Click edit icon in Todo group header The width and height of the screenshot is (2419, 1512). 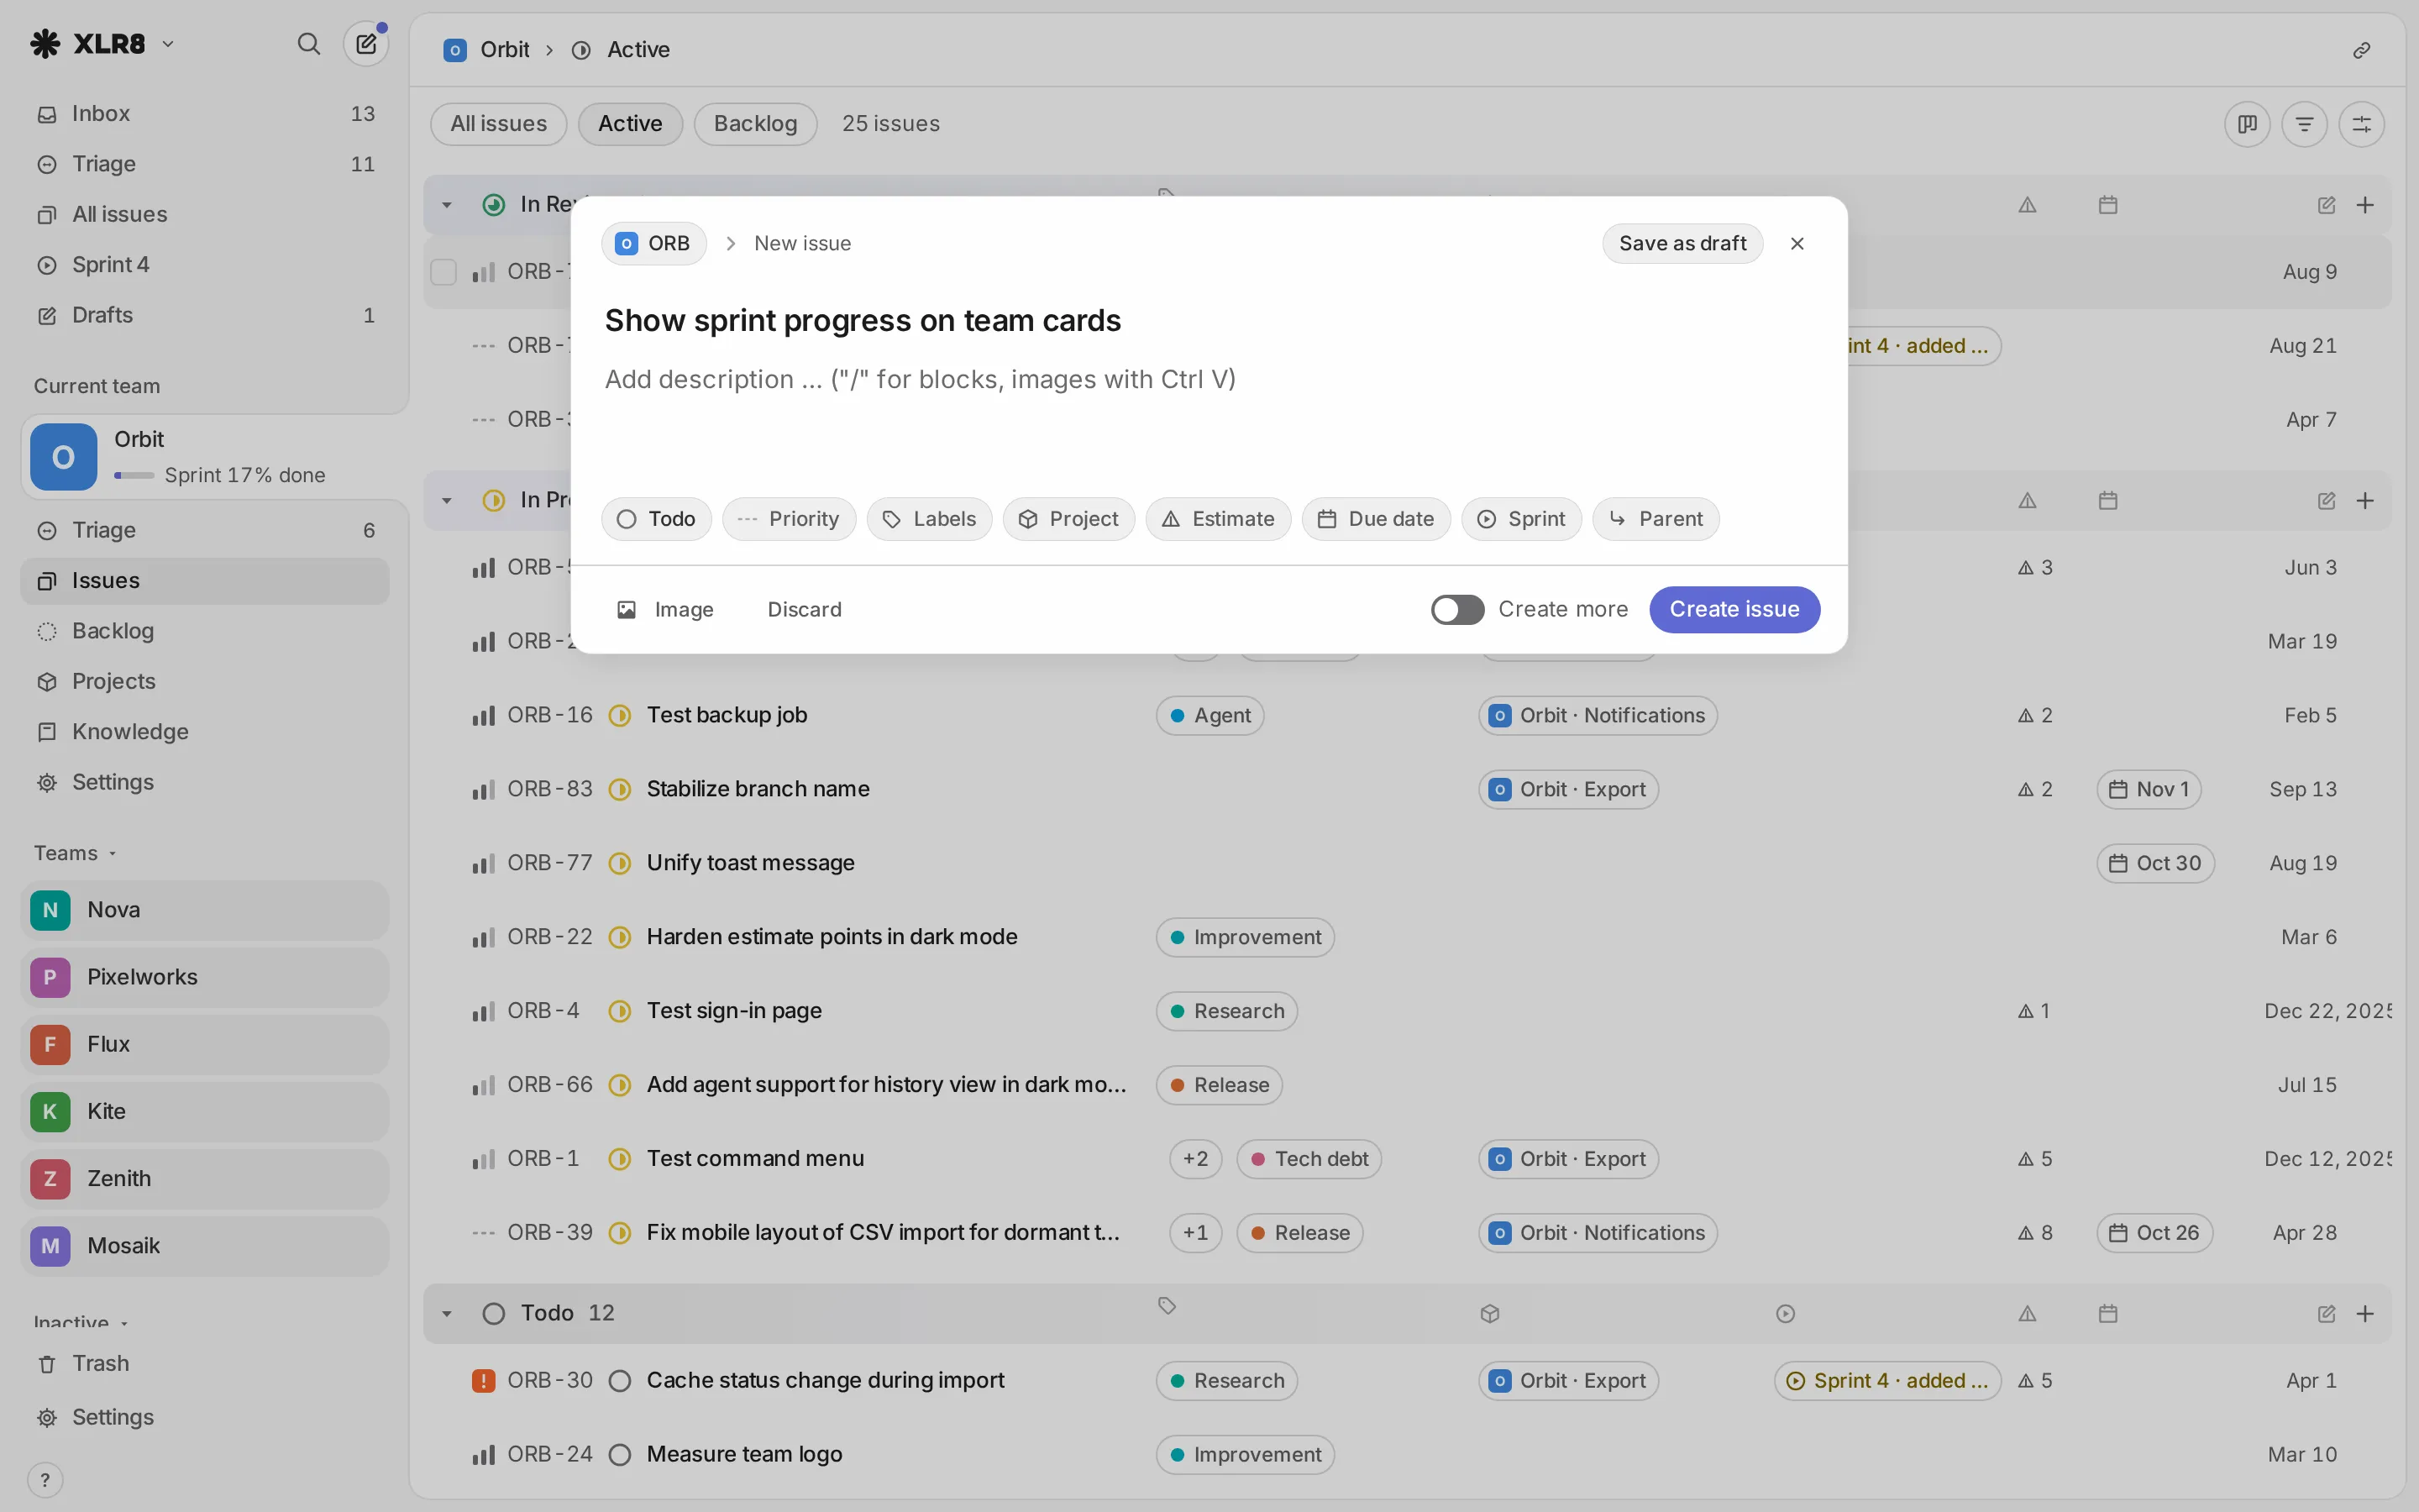pos(2326,1313)
